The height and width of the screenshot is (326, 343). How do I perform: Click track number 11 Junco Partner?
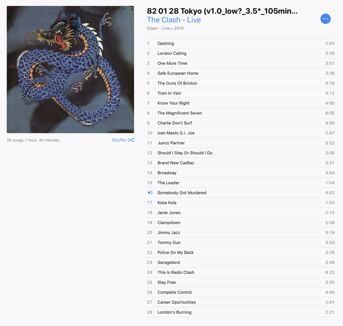coord(241,143)
